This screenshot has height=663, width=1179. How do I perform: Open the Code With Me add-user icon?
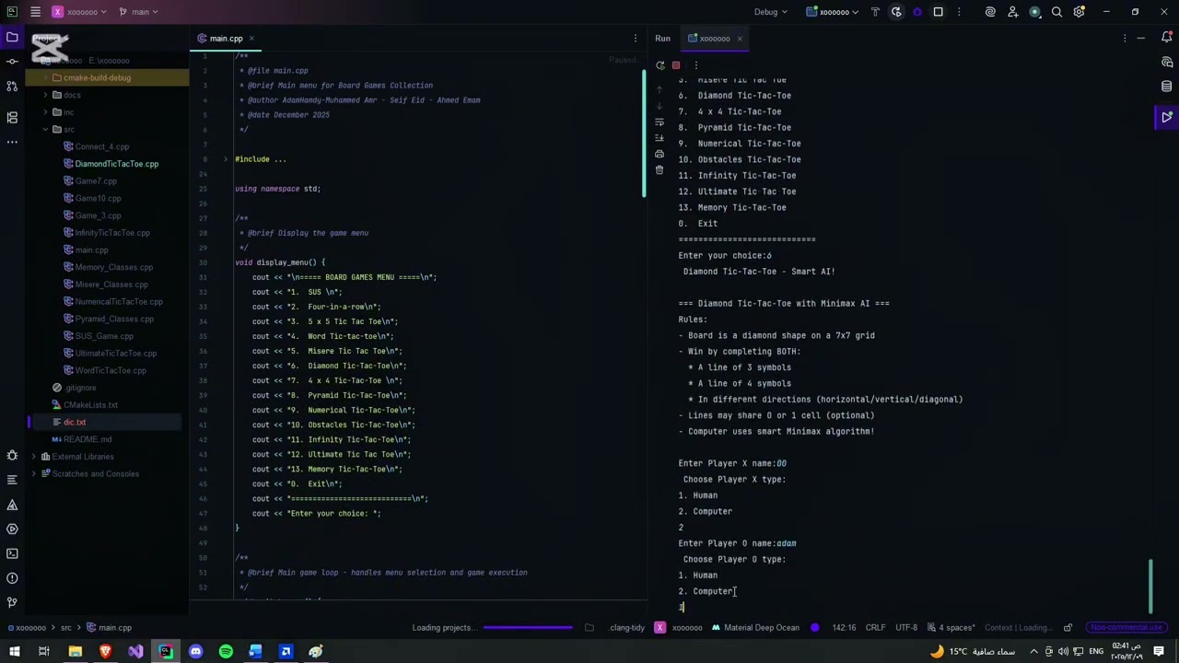[x=1012, y=12]
